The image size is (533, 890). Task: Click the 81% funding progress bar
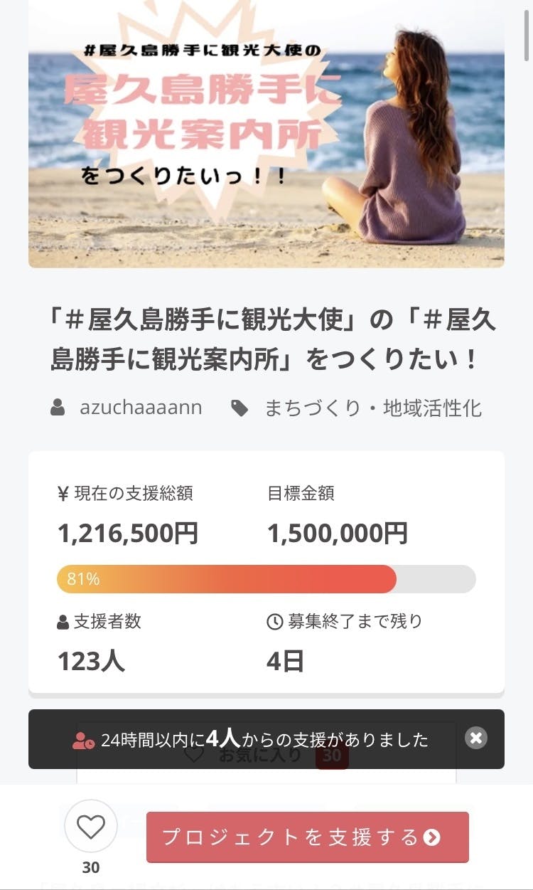coord(266,579)
